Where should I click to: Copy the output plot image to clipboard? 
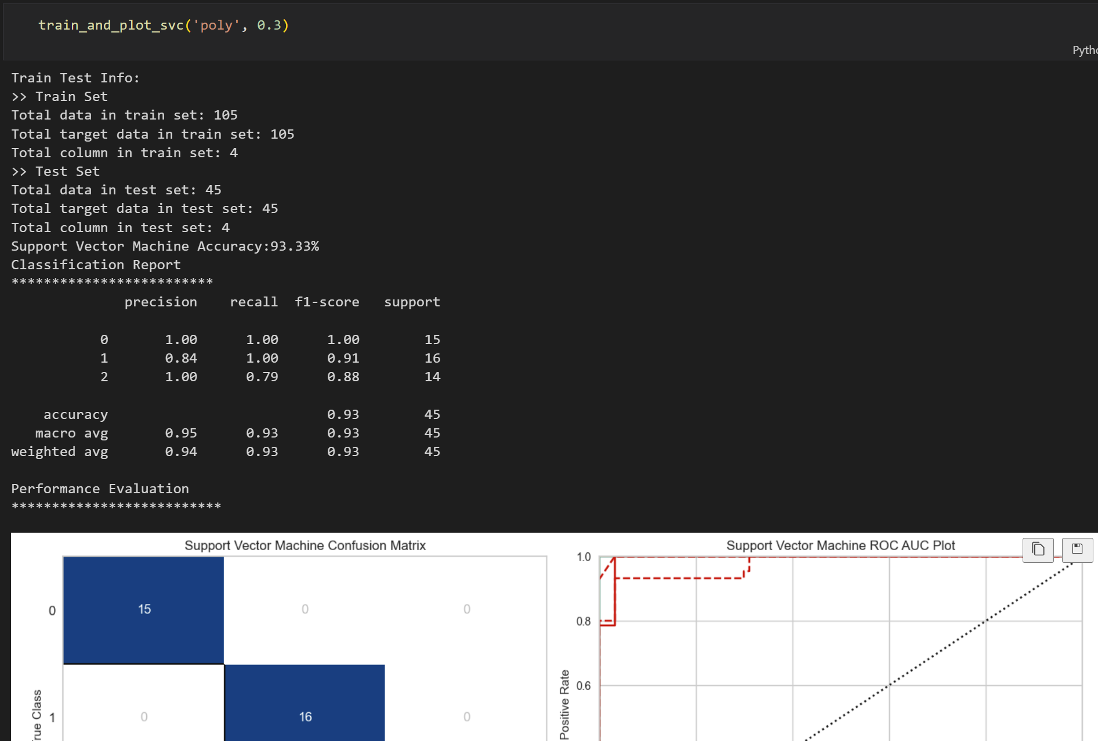pyautogui.click(x=1038, y=550)
